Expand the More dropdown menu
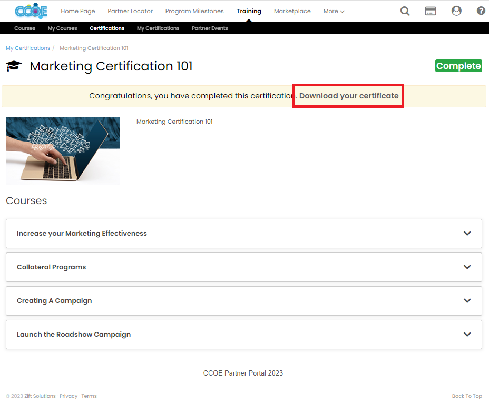The height and width of the screenshot is (404, 489). [x=334, y=11]
